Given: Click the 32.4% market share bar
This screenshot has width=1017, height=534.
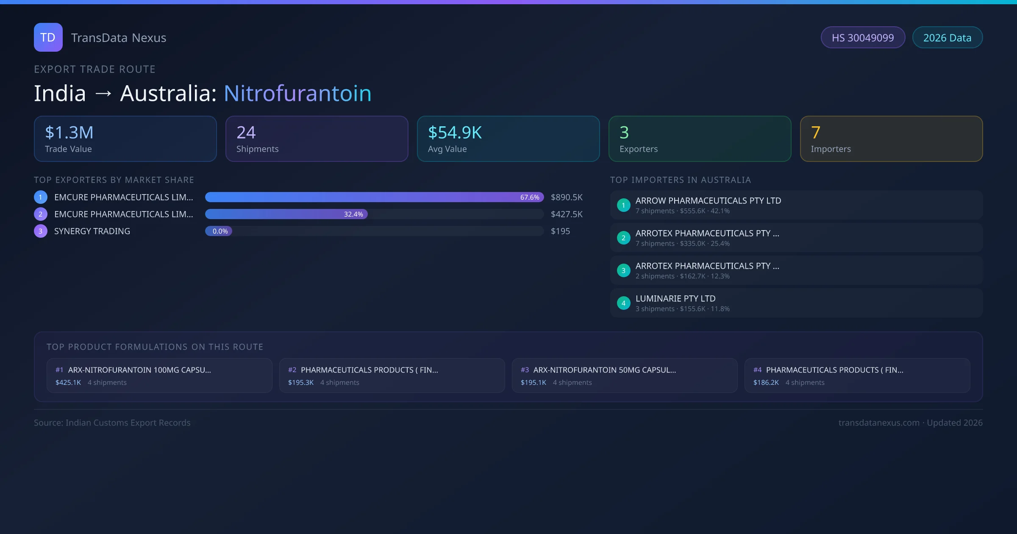Looking at the screenshot, I should pos(286,214).
